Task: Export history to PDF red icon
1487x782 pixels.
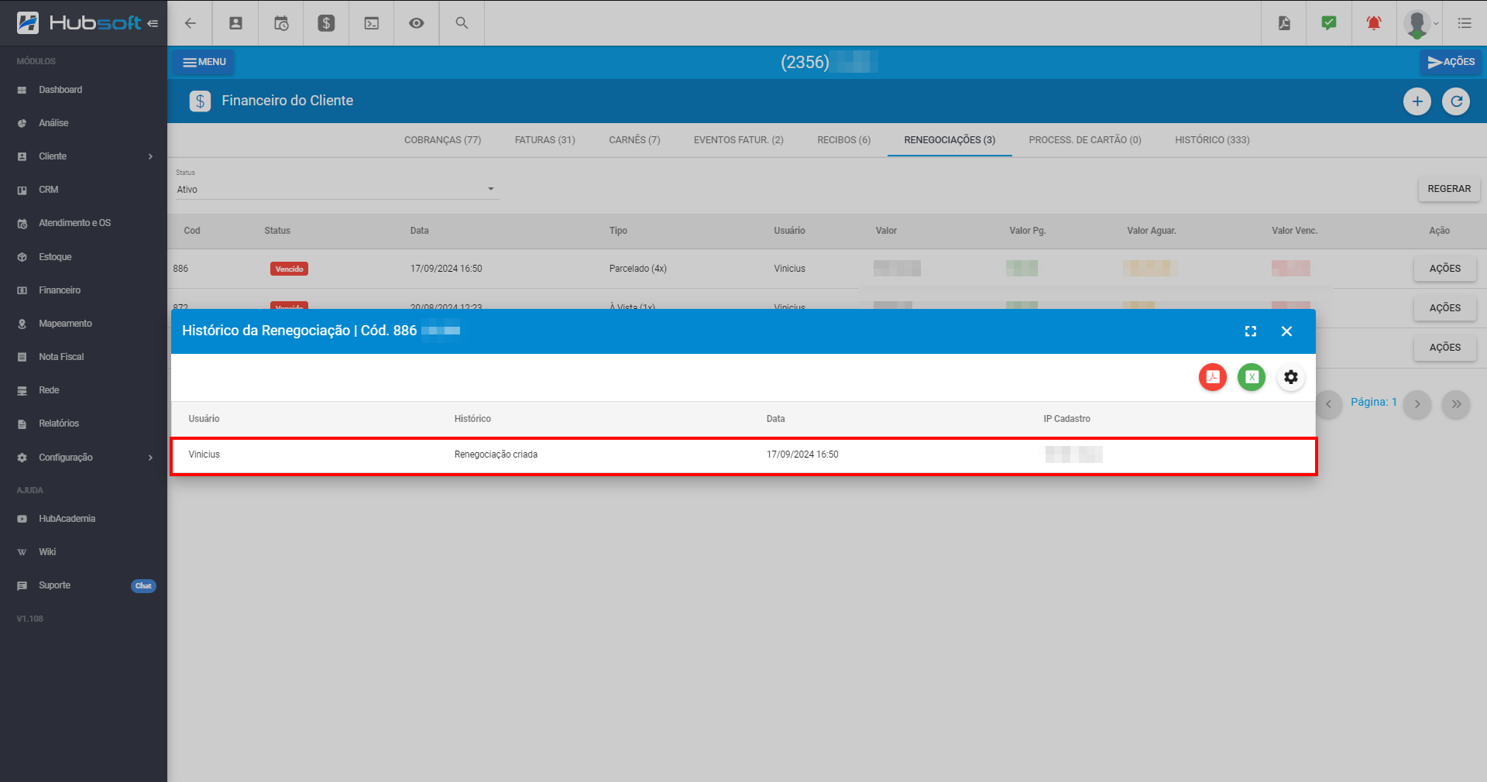Action: (1213, 377)
